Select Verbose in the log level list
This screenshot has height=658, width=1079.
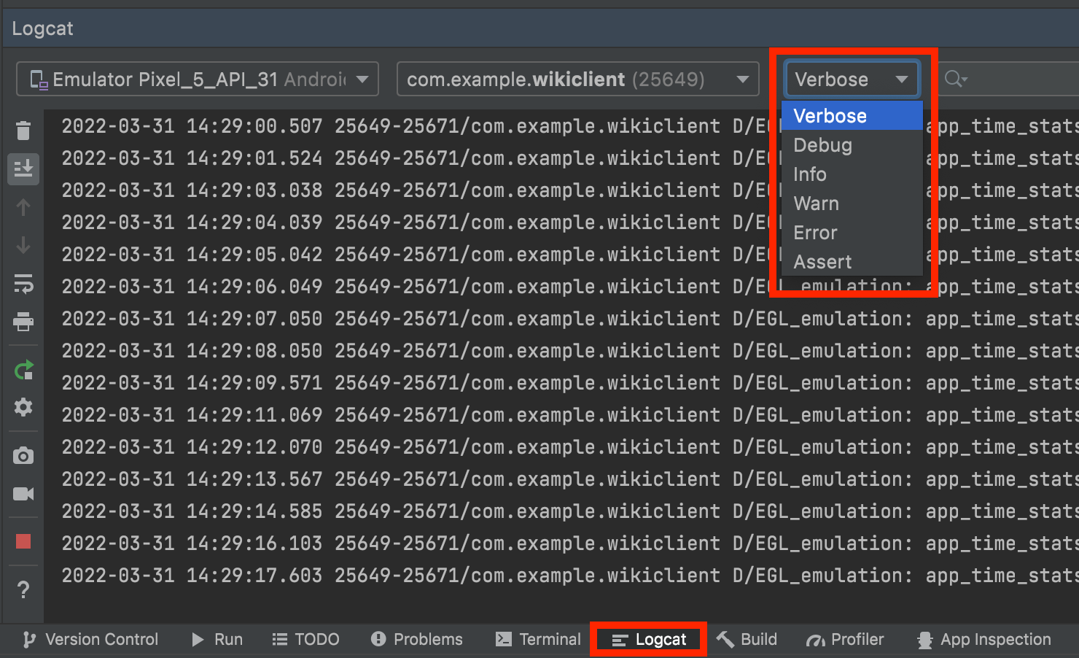852,115
